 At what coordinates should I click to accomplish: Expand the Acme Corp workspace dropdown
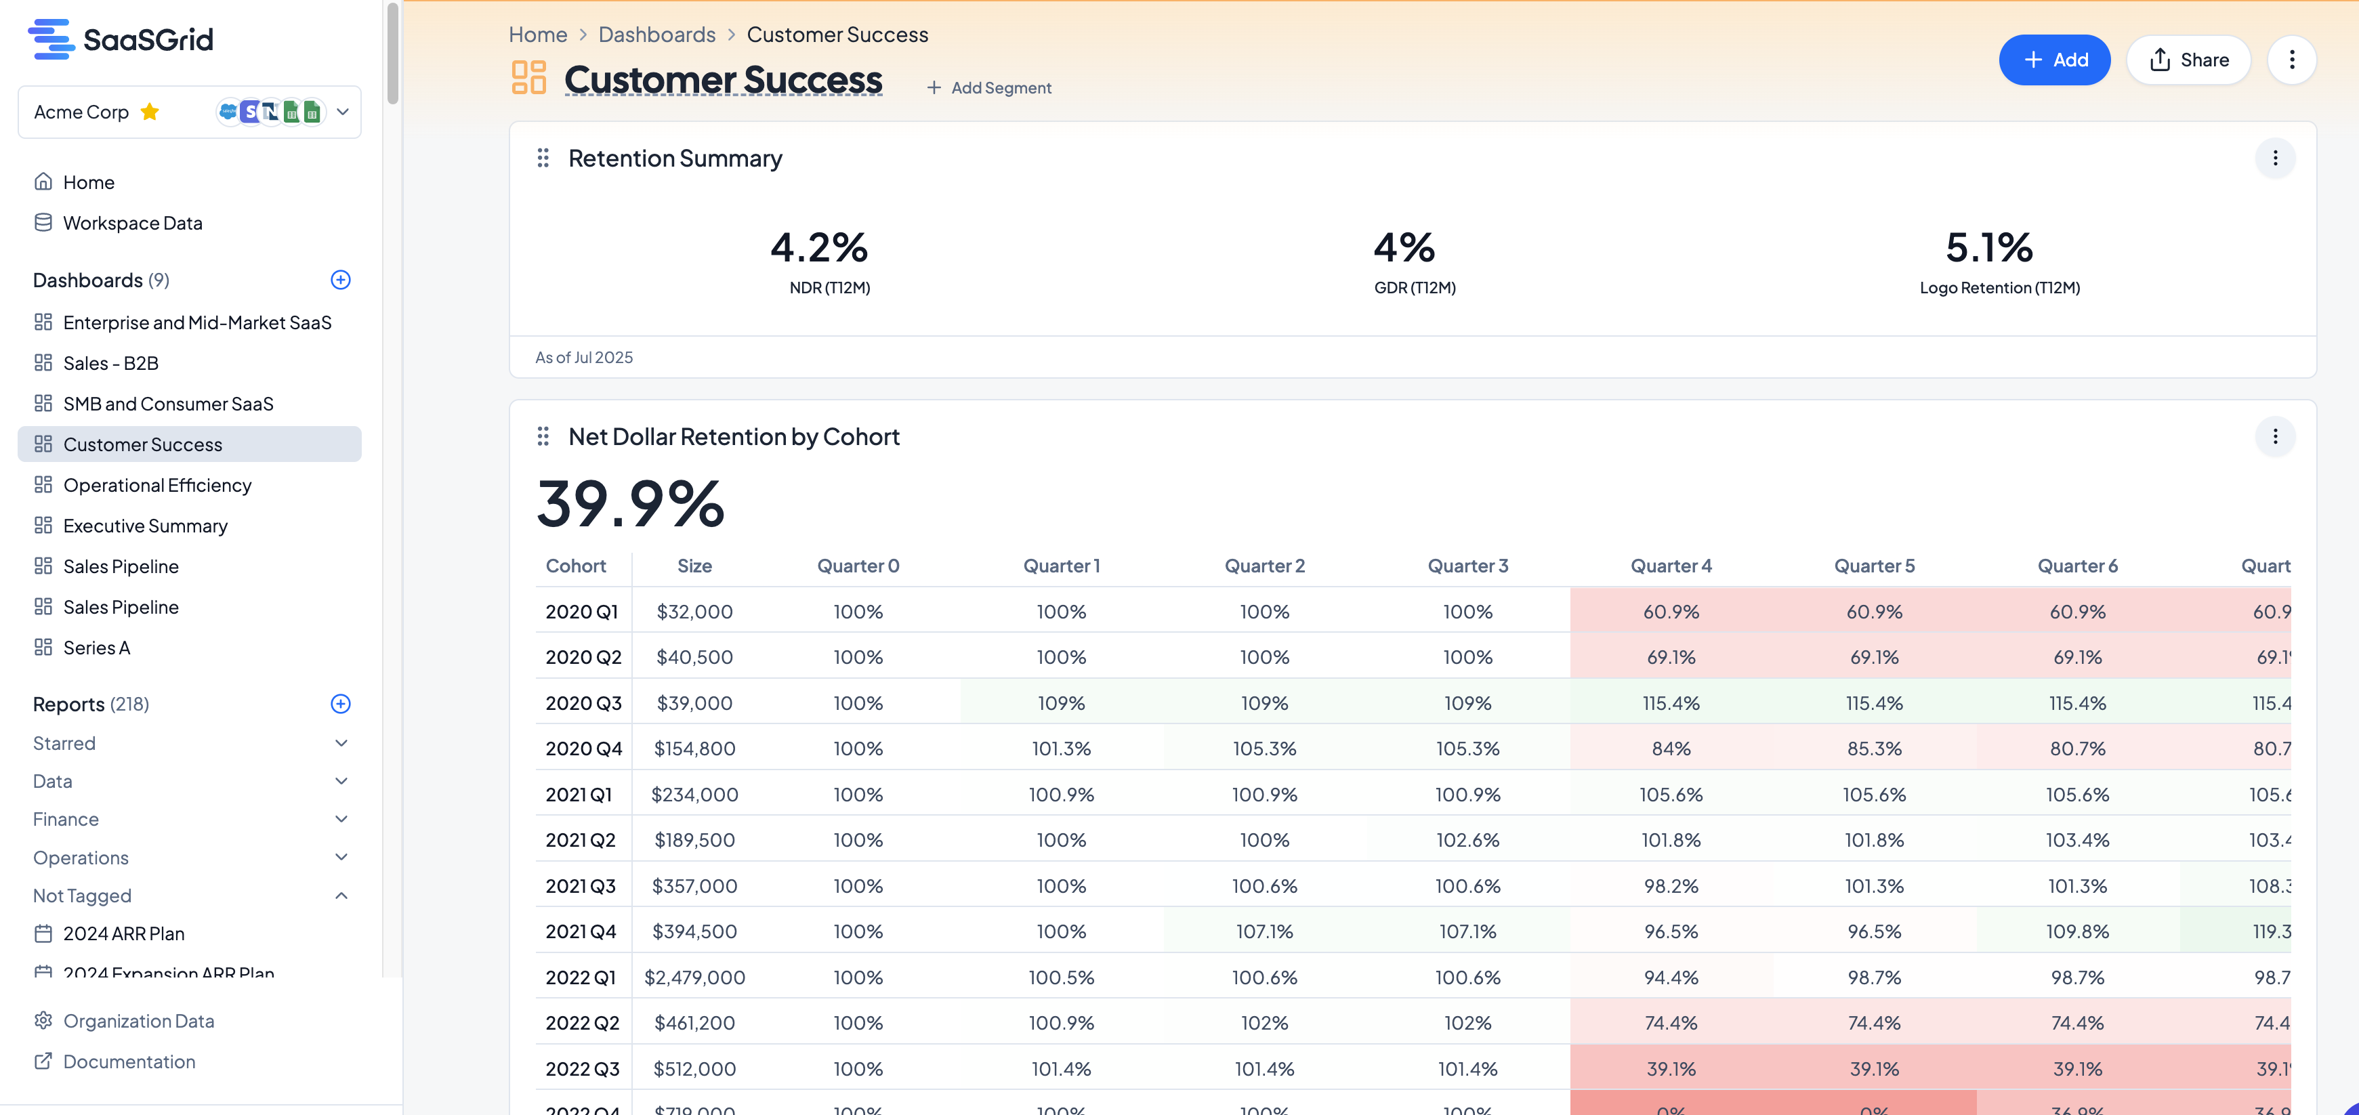click(343, 112)
